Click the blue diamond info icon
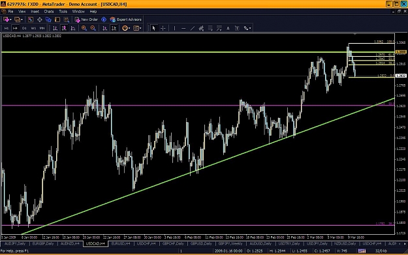 point(104,20)
